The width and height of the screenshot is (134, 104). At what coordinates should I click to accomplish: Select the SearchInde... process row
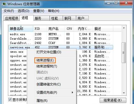pos(61,38)
